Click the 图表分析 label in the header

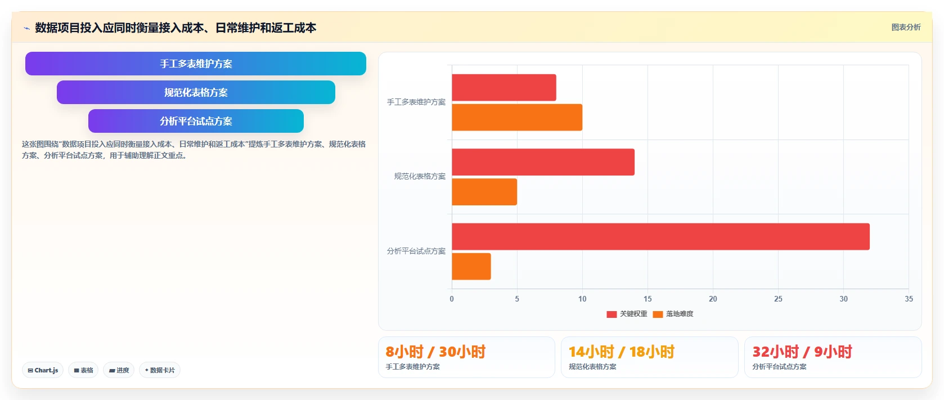[906, 27]
